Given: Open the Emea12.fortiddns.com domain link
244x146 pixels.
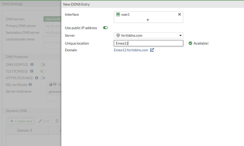Looking at the screenshot, I should tap(131, 50).
